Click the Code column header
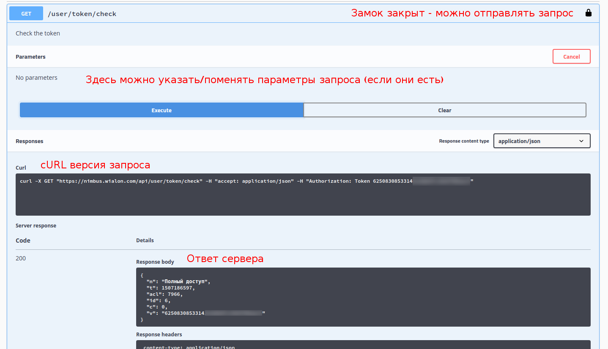This screenshot has height=349, width=608. [23, 241]
